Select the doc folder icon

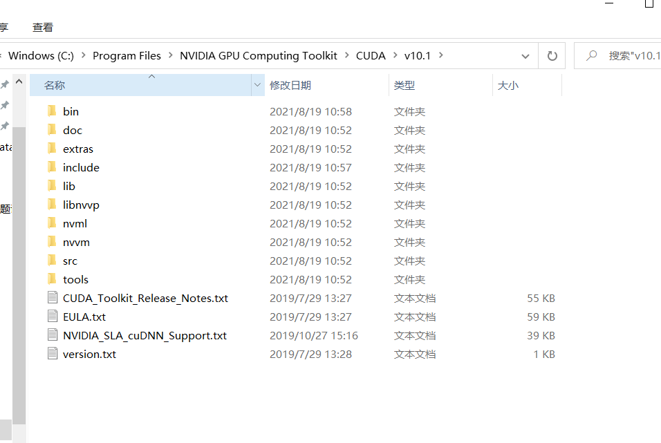click(x=52, y=130)
